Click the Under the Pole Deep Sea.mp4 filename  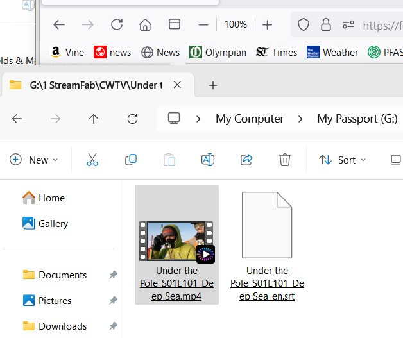tap(176, 283)
